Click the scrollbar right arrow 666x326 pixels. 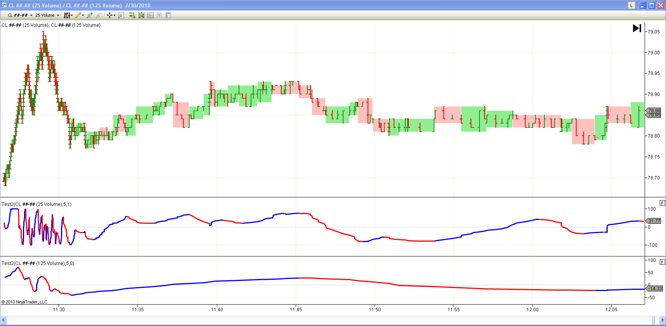pos(663,320)
